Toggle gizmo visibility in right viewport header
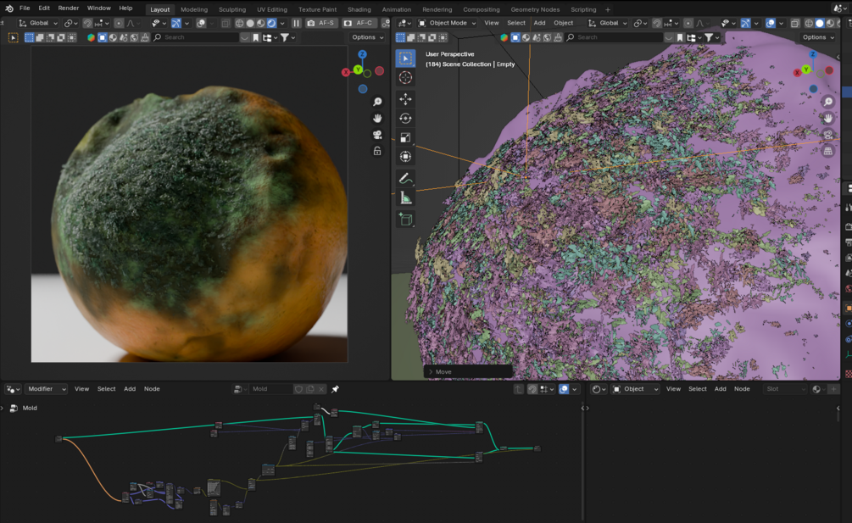The image size is (852, 523). [x=745, y=23]
